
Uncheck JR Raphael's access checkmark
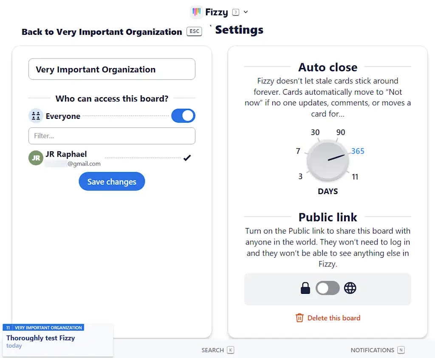pyautogui.click(x=187, y=158)
